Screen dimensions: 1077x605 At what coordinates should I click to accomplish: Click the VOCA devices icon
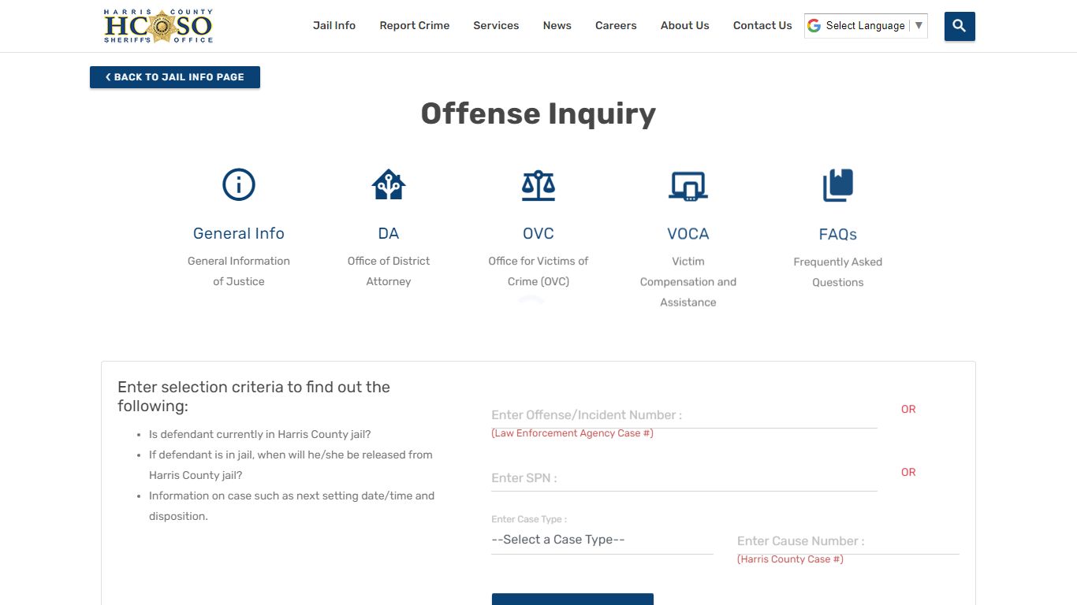[688, 186]
